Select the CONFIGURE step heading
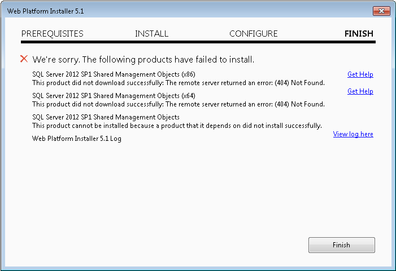This screenshot has height=271, width=396. 253,34
